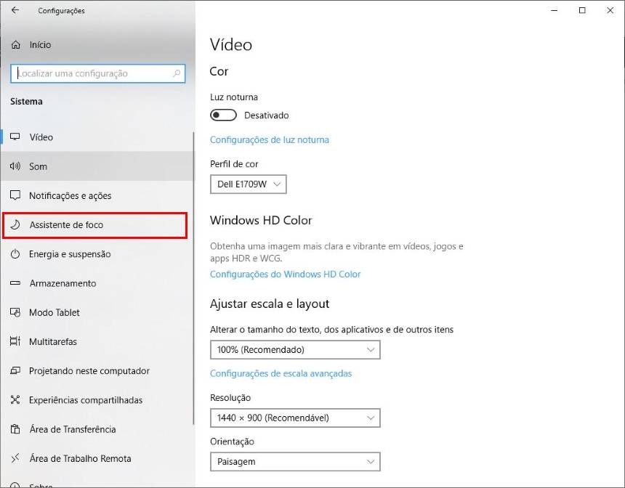Toggle the Luz noturna switch

(x=223, y=115)
